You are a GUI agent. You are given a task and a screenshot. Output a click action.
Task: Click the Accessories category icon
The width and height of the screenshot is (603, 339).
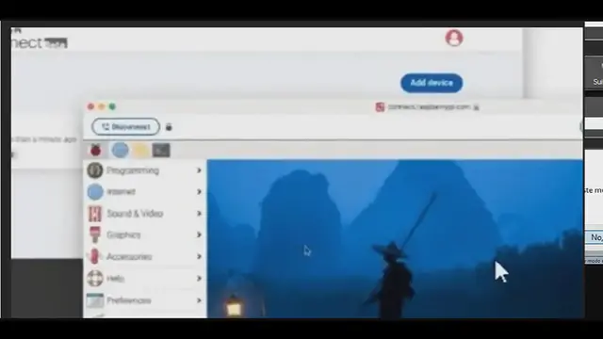click(94, 256)
